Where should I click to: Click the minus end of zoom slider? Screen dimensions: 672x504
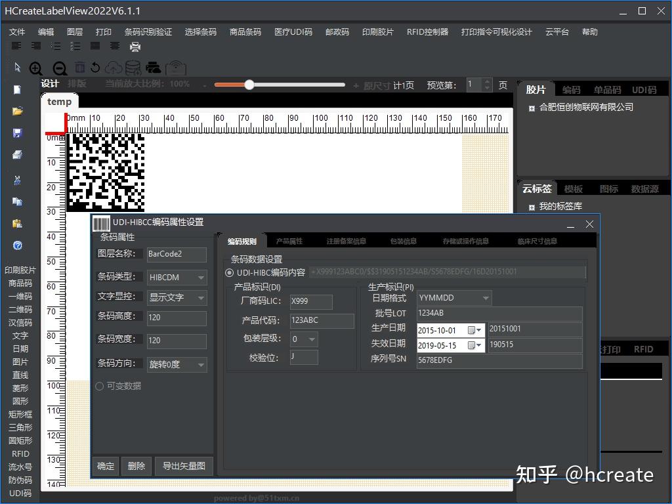(205, 86)
